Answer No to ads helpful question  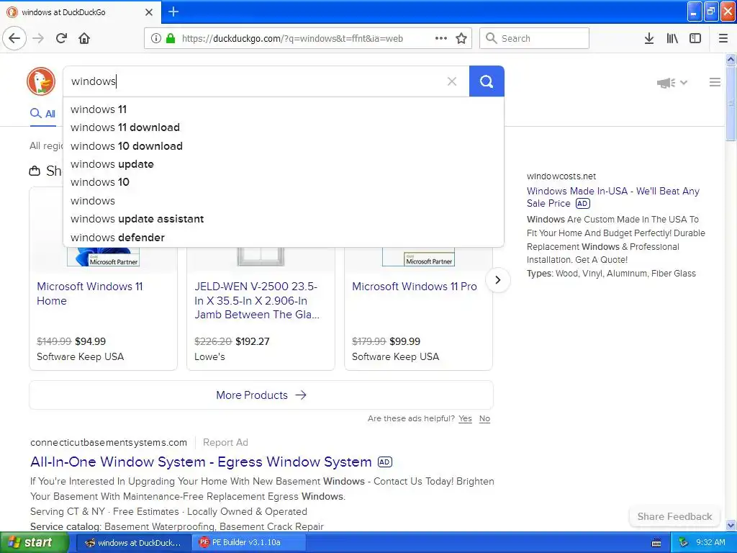(484, 418)
